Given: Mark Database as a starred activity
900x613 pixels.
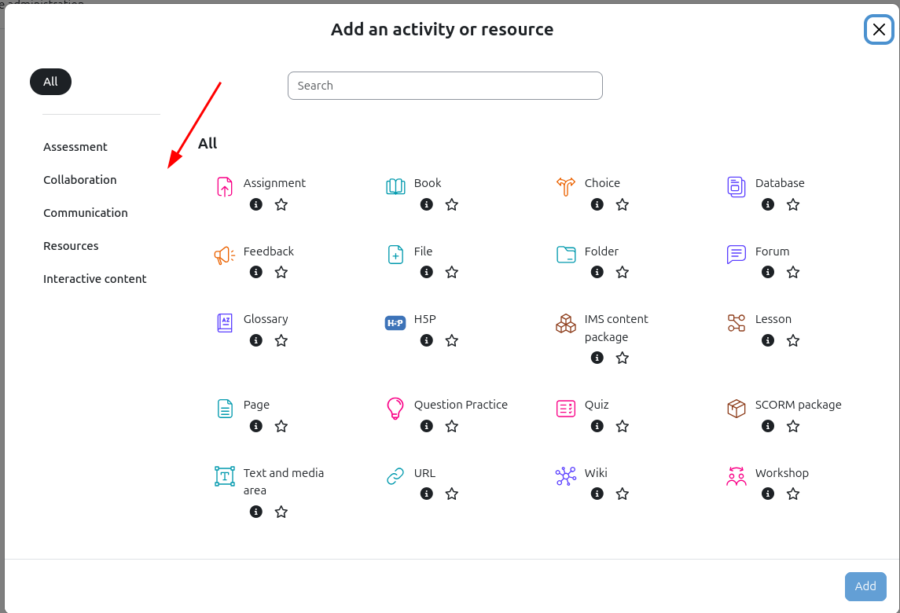Looking at the screenshot, I should 793,204.
